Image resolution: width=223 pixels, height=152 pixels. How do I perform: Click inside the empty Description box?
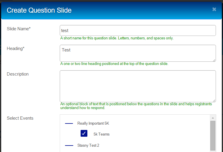point(138,86)
